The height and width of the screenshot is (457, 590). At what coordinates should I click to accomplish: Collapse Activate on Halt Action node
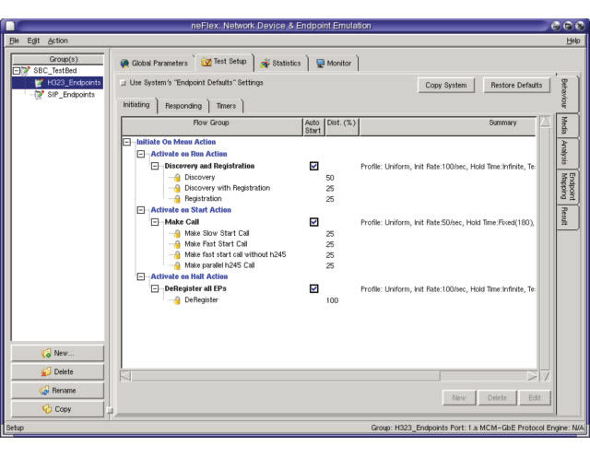click(x=141, y=276)
